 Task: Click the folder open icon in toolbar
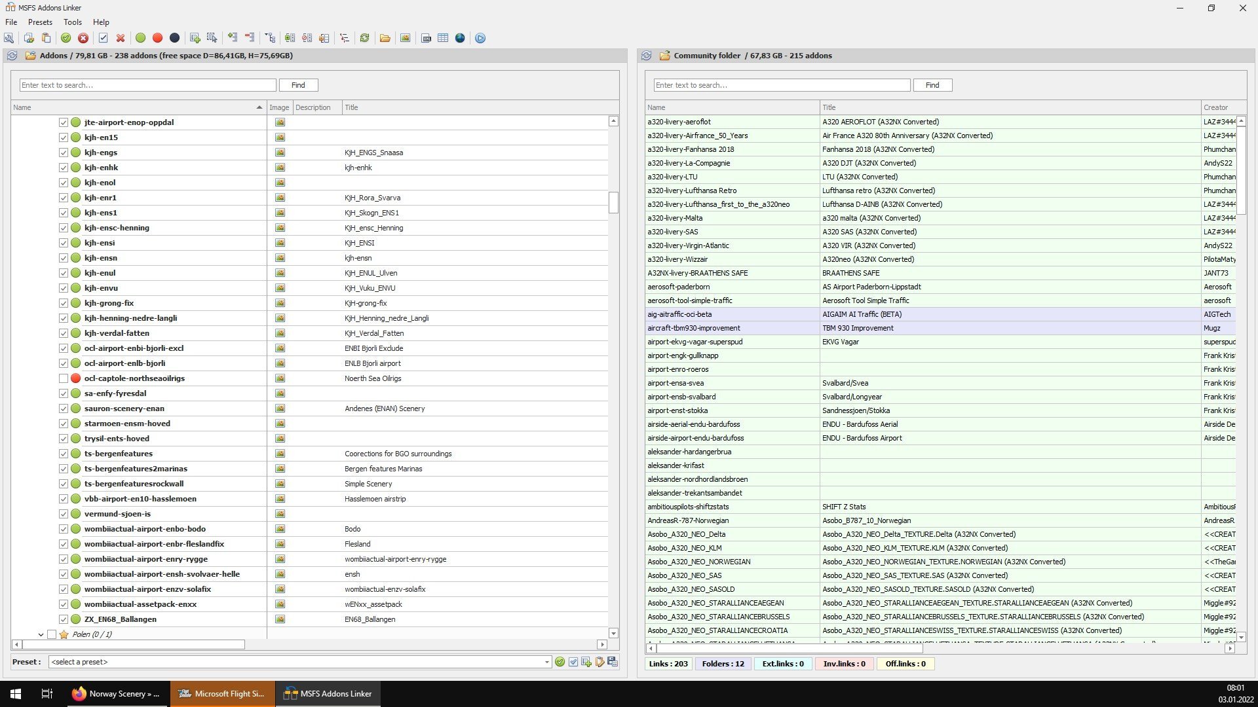point(386,38)
